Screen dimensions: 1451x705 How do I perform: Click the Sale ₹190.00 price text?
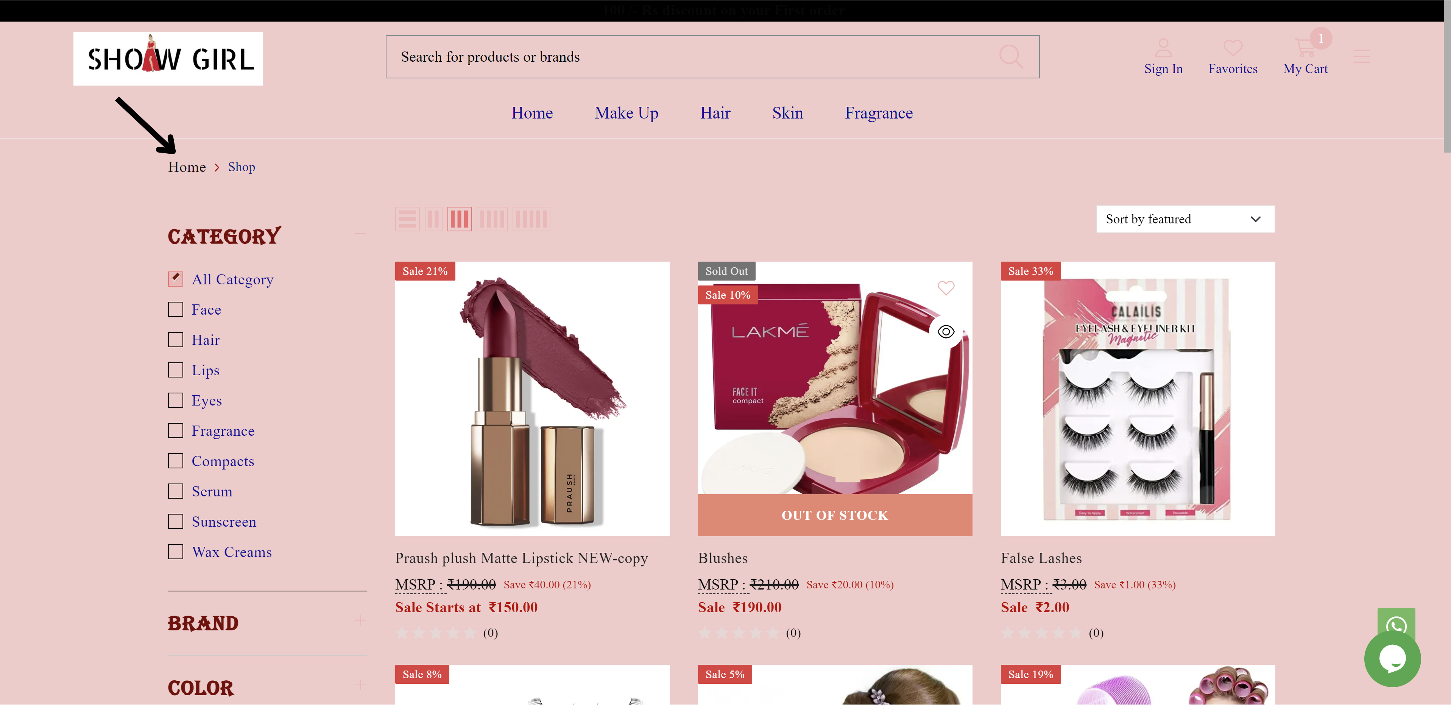tap(739, 608)
